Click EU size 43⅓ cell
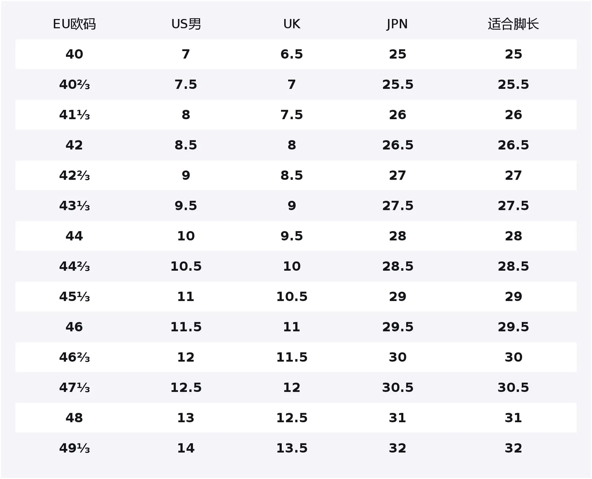 (x=74, y=206)
